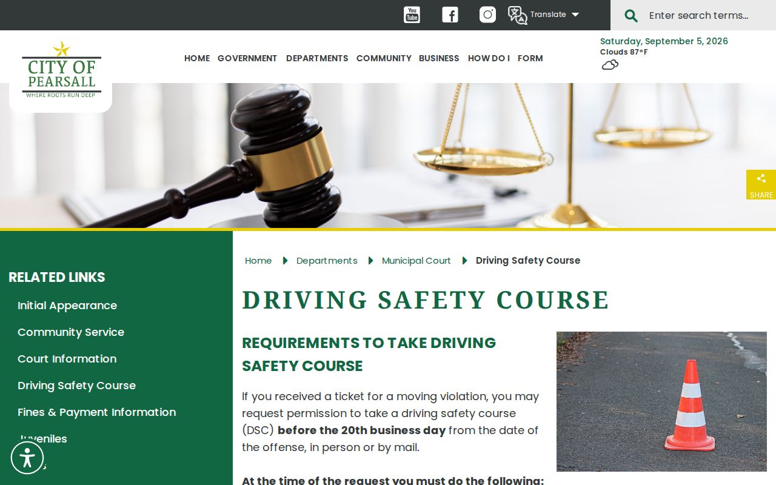Open Fines & Payment Information link
776x485 pixels.
click(x=97, y=412)
